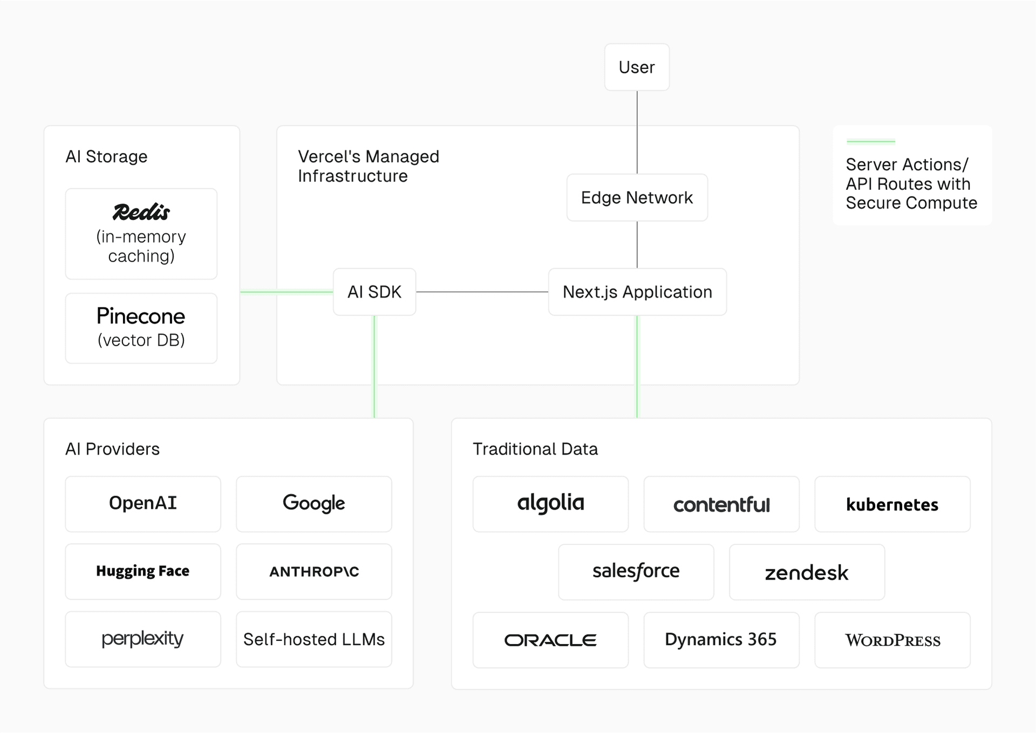Viewport: 1036px width, 733px height.
Task: Select the AI SDK node
Action: (374, 292)
